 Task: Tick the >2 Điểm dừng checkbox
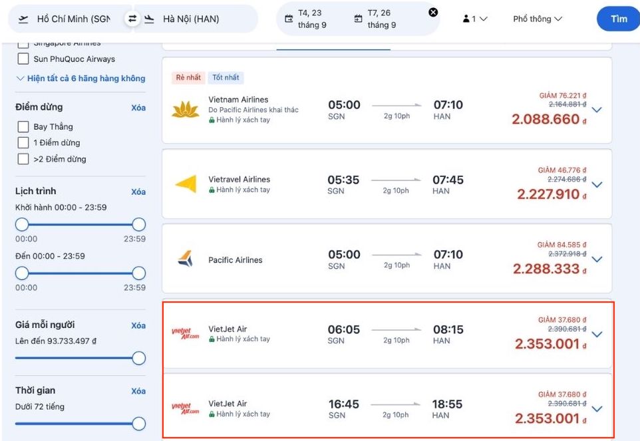click(23, 159)
